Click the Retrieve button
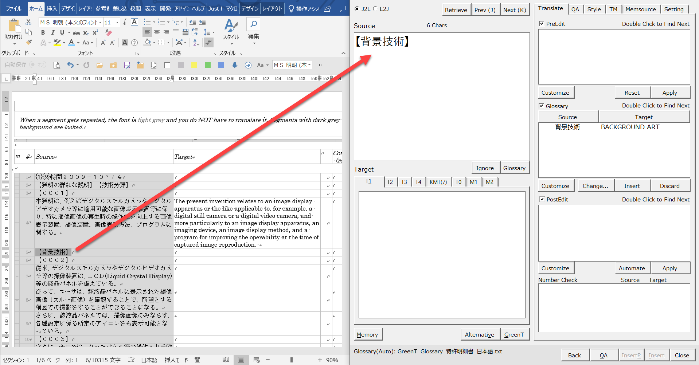Image resolution: width=699 pixels, height=365 pixels. tap(456, 10)
